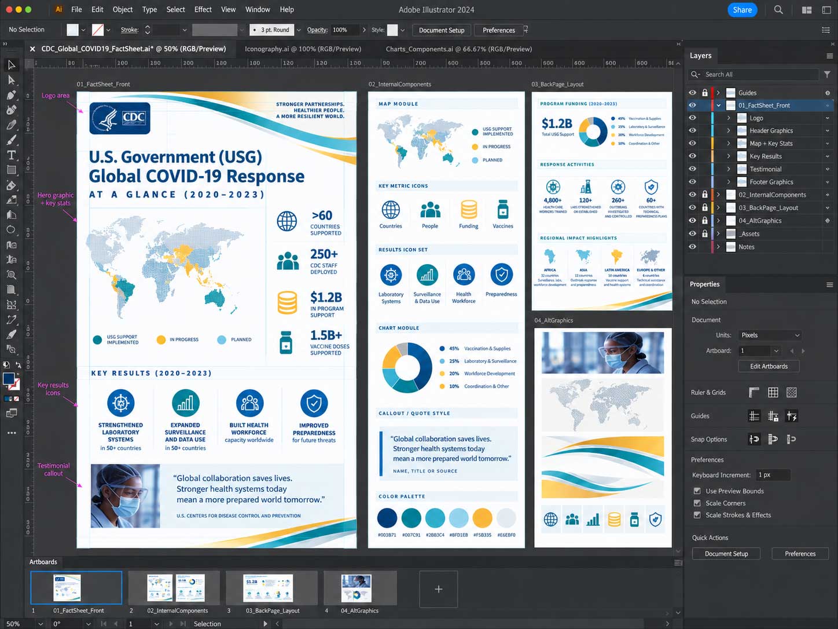The height and width of the screenshot is (629, 838).
Task: Open the Effect menu
Action: (x=203, y=9)
